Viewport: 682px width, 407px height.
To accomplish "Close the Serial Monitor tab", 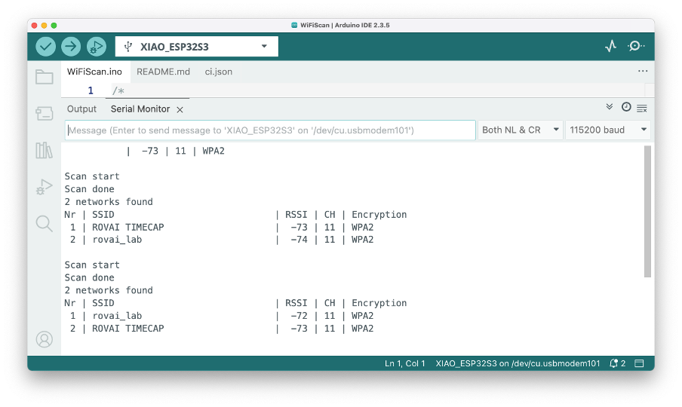I will coord(180,109).
